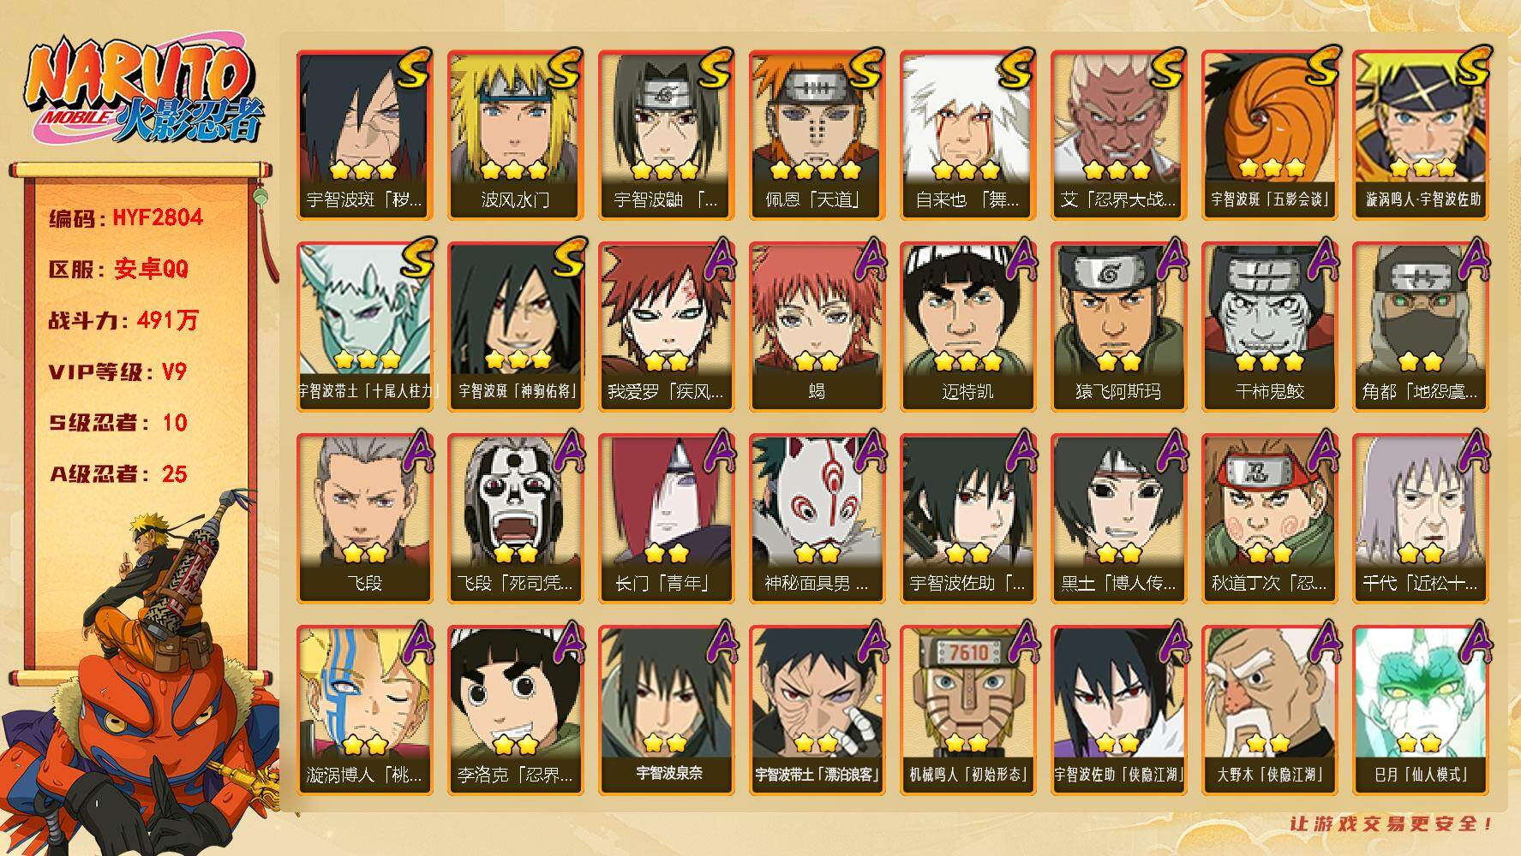Click the Naruto Mobile 火影忍者 logo
The image size is (1521, 856).
coord(144,92)
